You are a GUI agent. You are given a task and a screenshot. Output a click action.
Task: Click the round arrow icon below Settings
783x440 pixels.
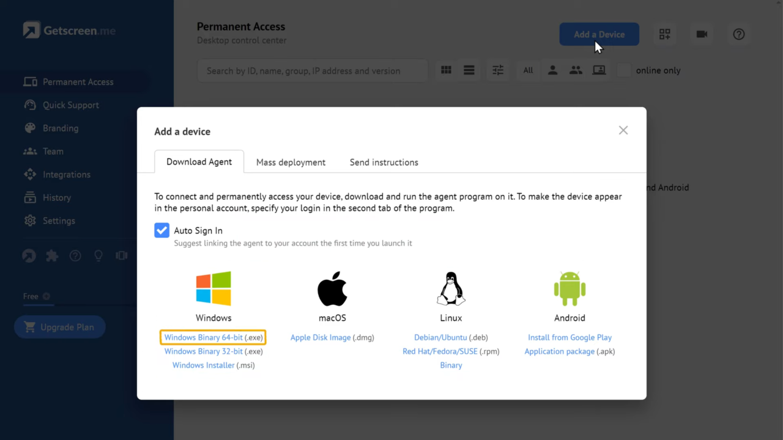(29, 256)
